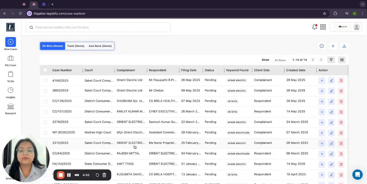Add action for case CC/107/2025
Image resolution: width=367 pixels, height=184 pixels.
tap(322, 112)
